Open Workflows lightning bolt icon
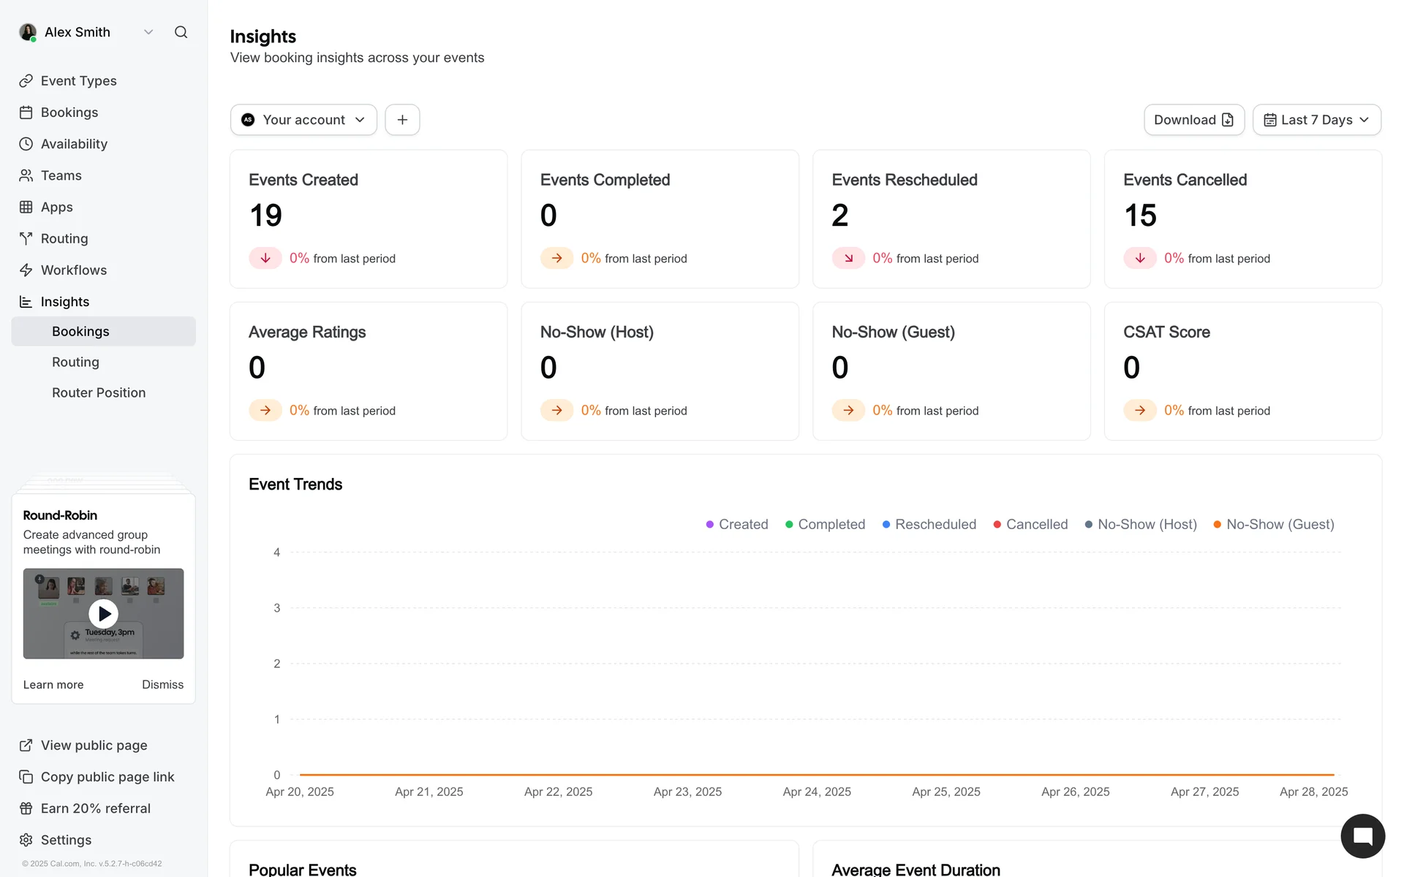The width and height of the screenshot is (1404, 877). 26,270
